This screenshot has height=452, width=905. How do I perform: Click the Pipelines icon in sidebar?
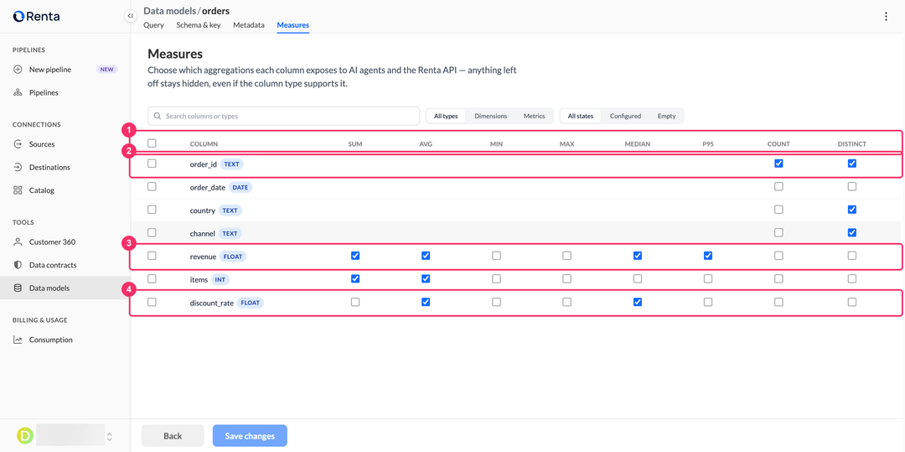point(18,92)
